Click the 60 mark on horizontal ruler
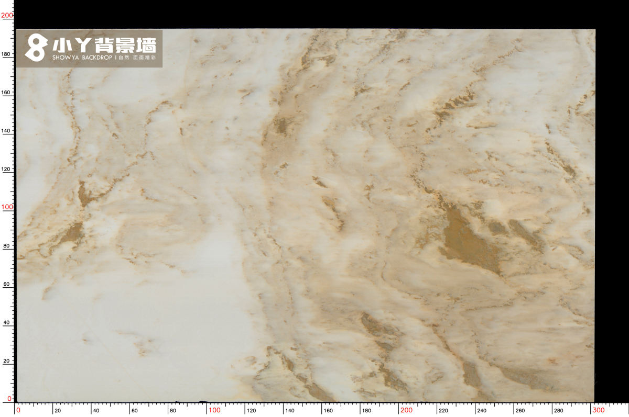The image size is (629, 417). (134, 411)
